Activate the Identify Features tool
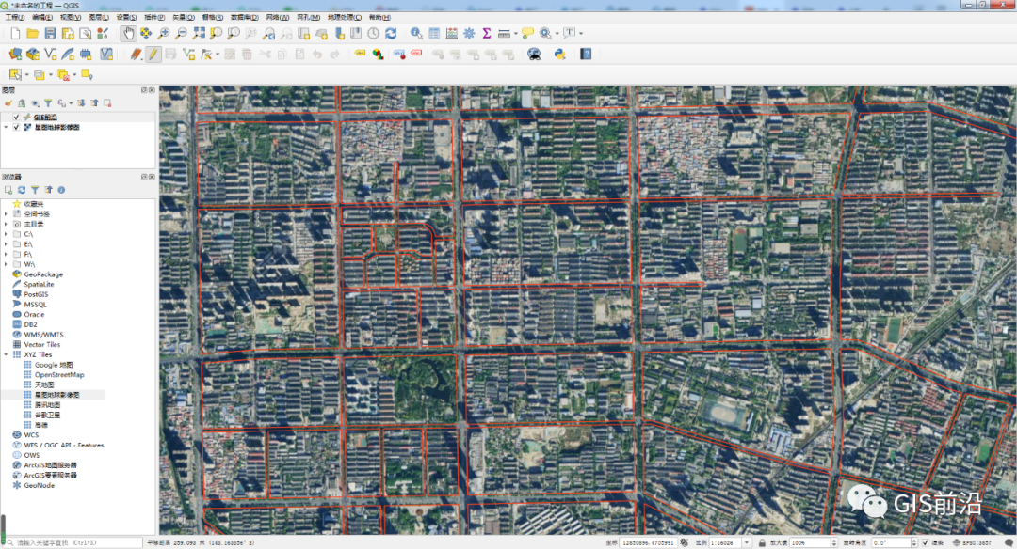This screenshot has width=1017, height=549. click(415, 33)
